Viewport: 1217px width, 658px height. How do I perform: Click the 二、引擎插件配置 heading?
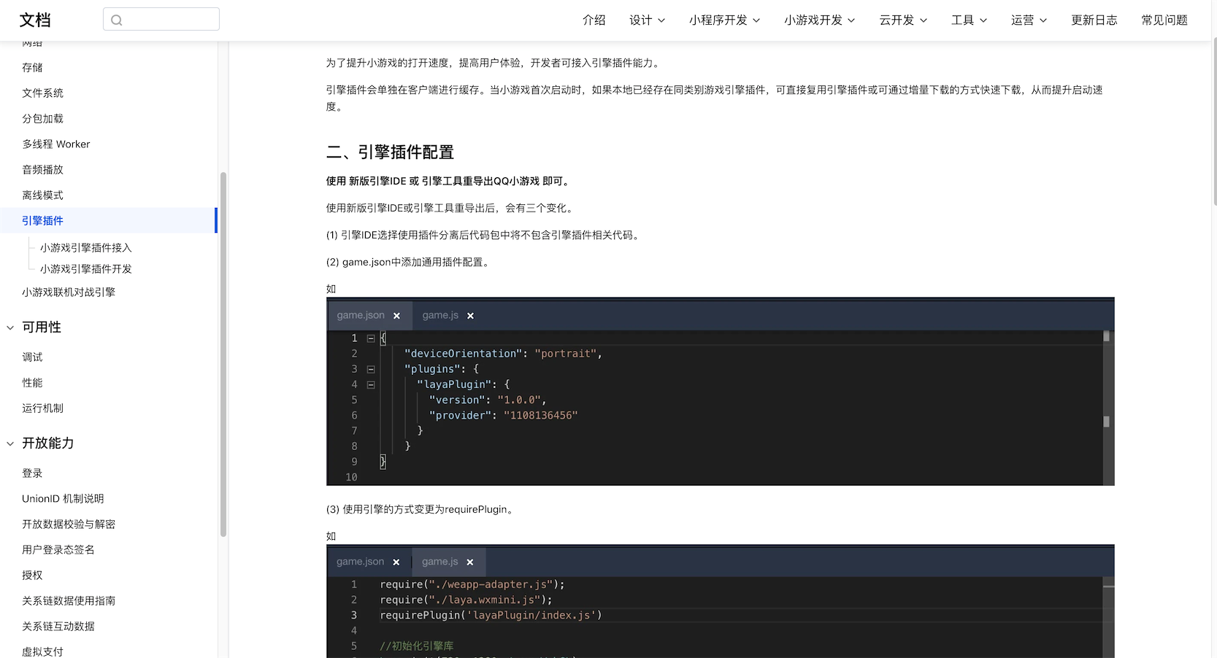click(390, 152)
